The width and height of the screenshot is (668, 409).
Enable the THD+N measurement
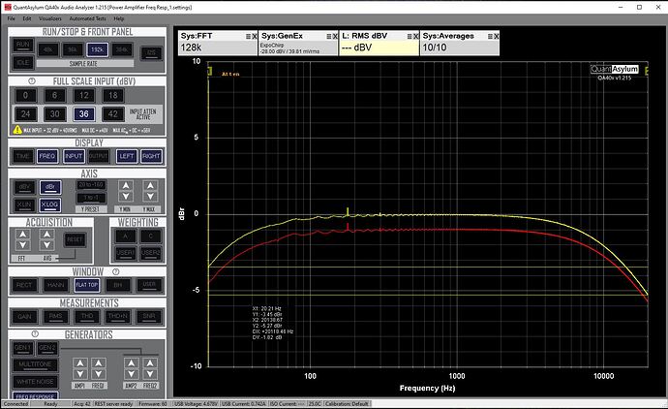click(x=117, y=316)
